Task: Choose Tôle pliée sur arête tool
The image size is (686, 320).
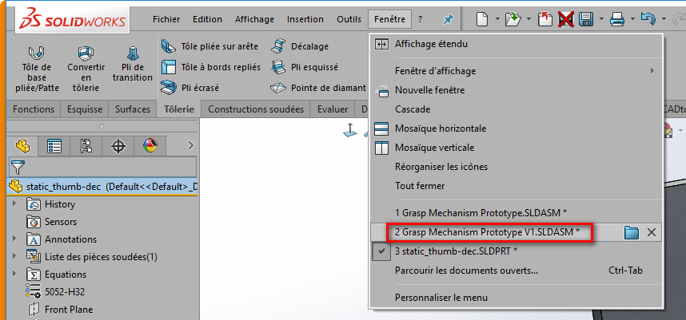Action: click(213, 45)
